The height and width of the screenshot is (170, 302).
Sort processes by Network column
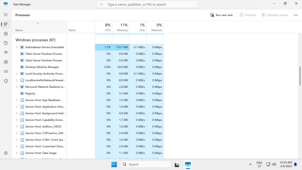[155, 27]
